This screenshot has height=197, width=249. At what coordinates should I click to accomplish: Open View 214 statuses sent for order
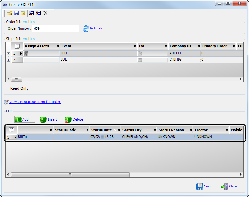coord(35,102)
